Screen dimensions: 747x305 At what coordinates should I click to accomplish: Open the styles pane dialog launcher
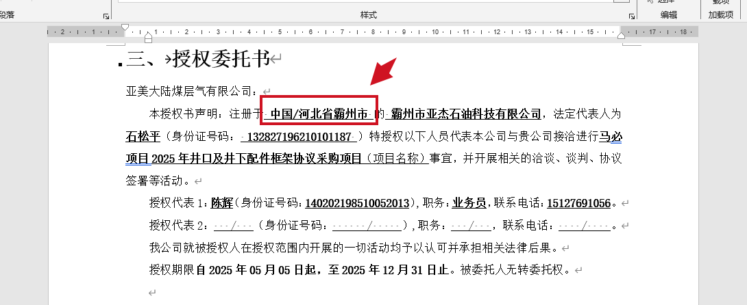tap(632, 16)
